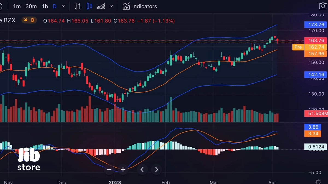Select the D daily timeframe
The image size is (328, 184).
pyautogui.click(x=54, y=6)
